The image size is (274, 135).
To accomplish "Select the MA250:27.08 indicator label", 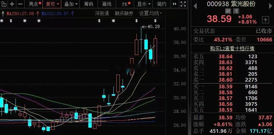I will (20, 13).
